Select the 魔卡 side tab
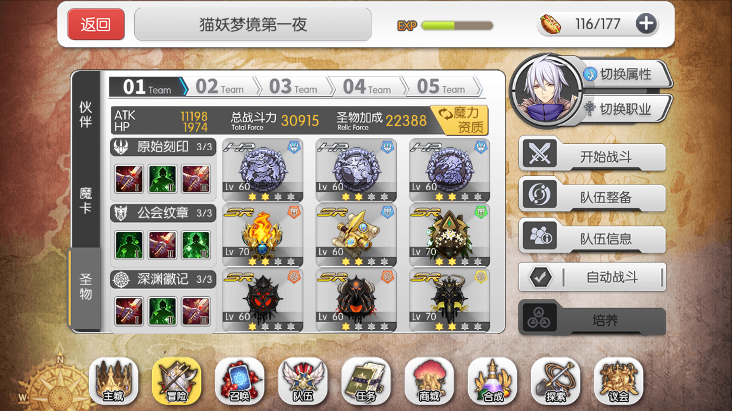 [86, 200]
